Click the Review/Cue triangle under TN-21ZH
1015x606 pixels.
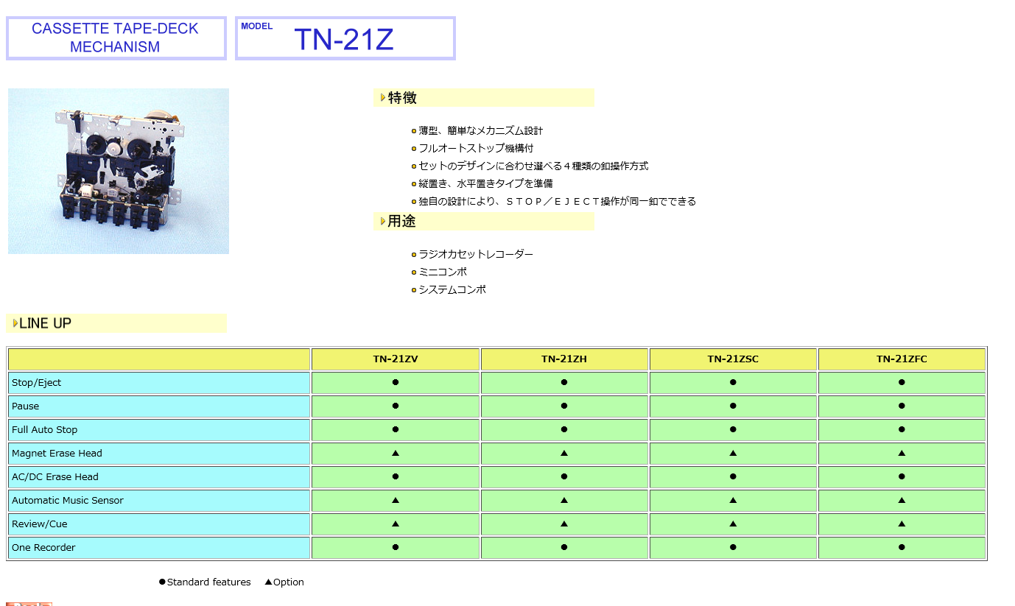coord(564,524)
